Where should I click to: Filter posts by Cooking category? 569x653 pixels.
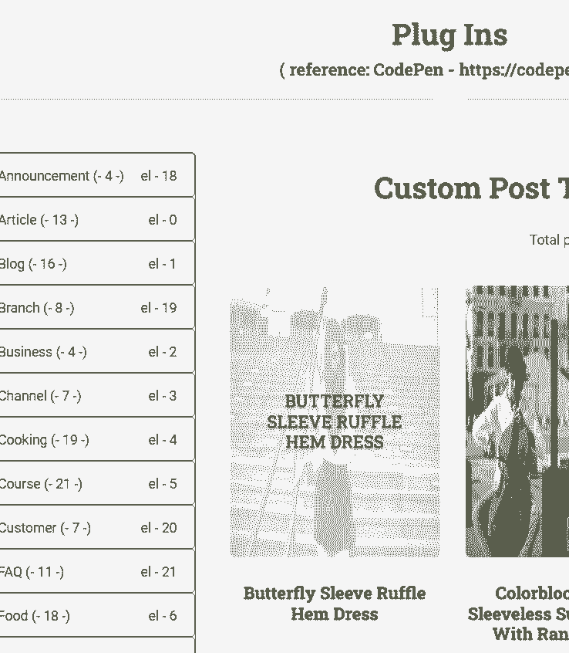click(x=89, y=440)
